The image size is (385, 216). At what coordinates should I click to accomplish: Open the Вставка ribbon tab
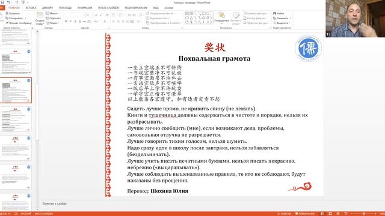click(31, 8)
